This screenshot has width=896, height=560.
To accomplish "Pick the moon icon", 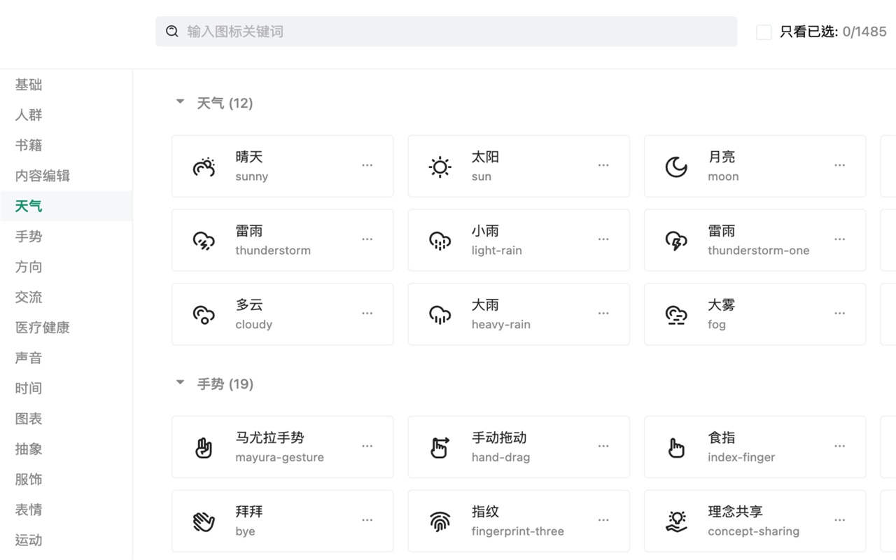I will coord(676,167).
